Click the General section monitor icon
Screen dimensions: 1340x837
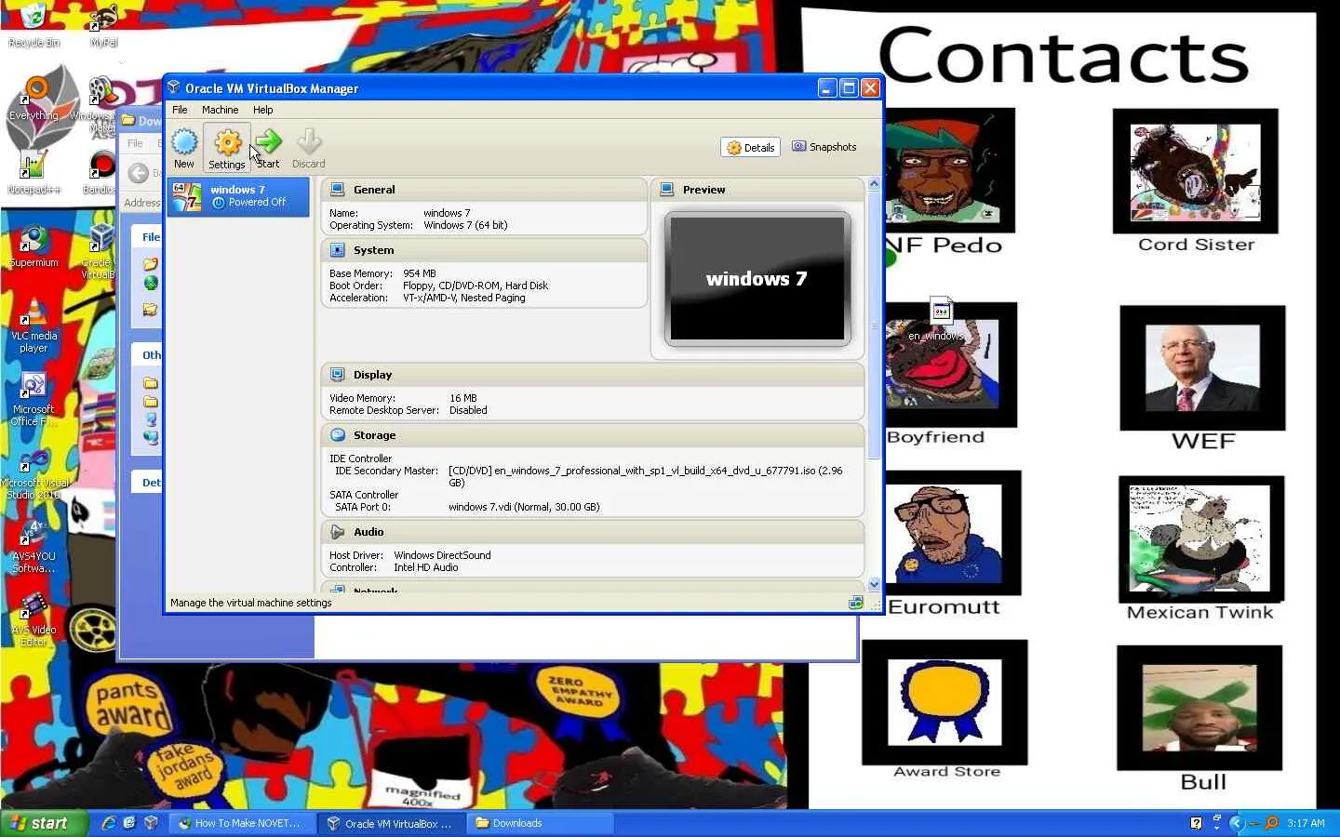click(338, 190)
